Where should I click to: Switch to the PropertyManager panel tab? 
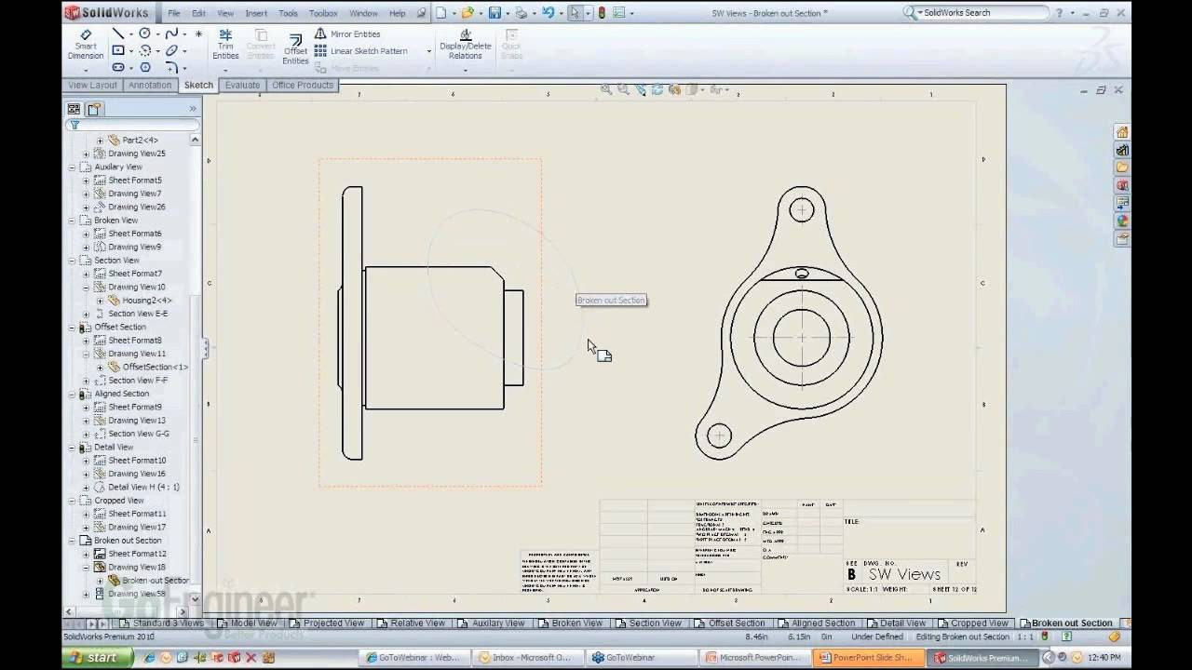94,109
